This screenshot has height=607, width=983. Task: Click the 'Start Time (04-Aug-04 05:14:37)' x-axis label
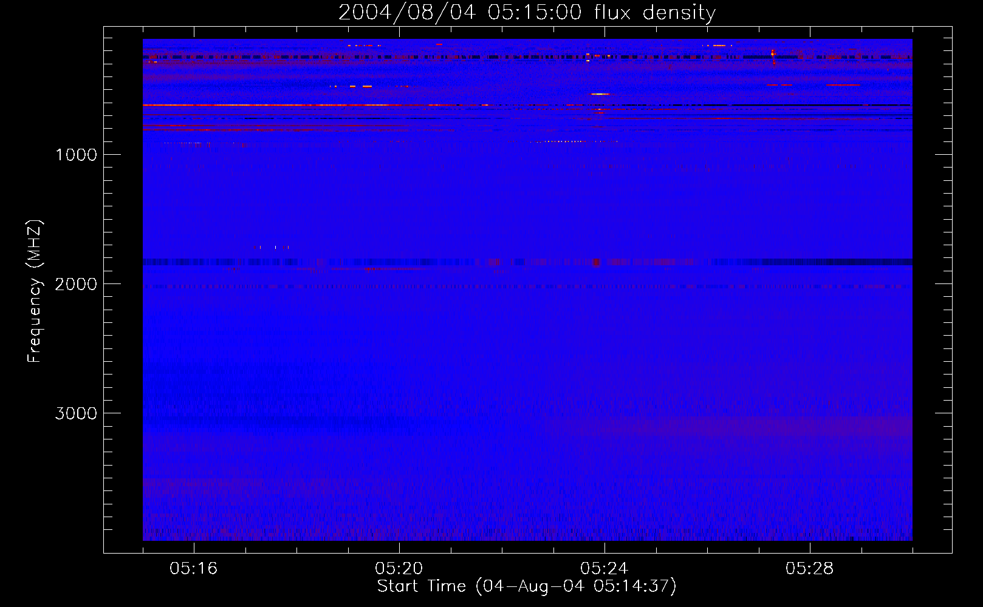point(527,586)
